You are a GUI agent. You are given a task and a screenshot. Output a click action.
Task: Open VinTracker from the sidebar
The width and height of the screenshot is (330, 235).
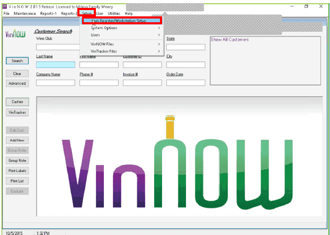(17, 112)
